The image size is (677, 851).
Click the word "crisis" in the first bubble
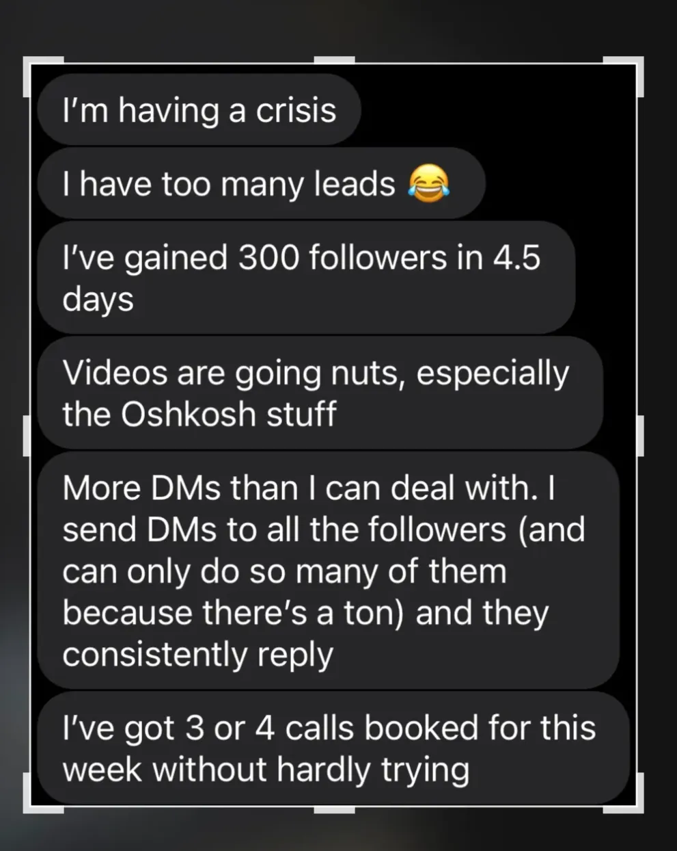[x=295, y=111]
